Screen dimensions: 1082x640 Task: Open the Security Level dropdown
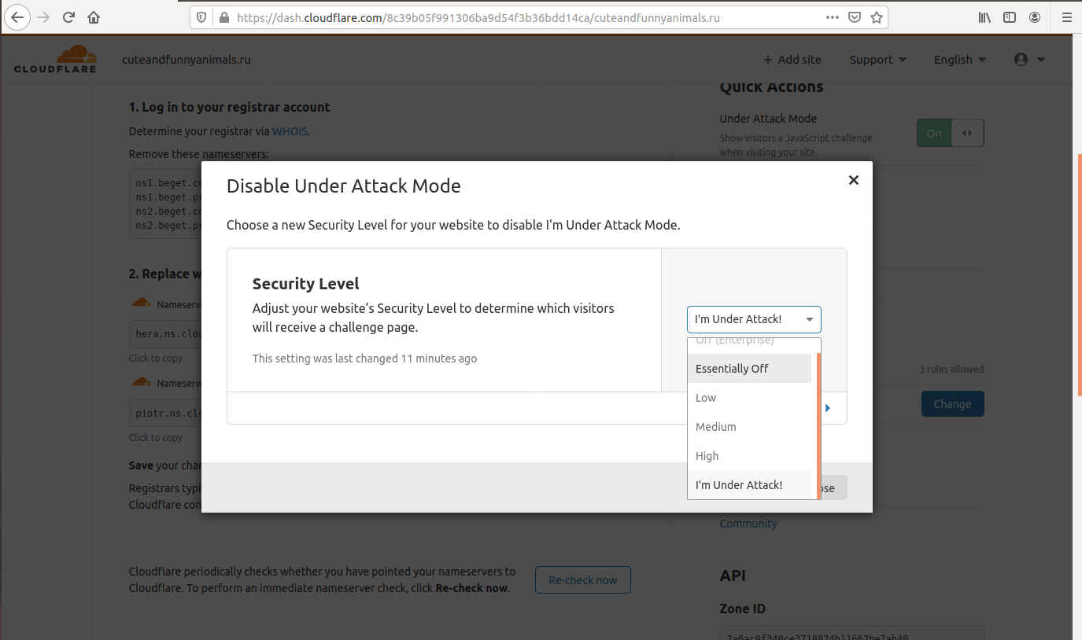753,319
